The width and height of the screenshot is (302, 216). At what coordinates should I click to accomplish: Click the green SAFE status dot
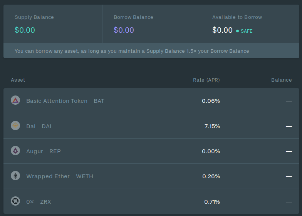(x=237, y=31)
